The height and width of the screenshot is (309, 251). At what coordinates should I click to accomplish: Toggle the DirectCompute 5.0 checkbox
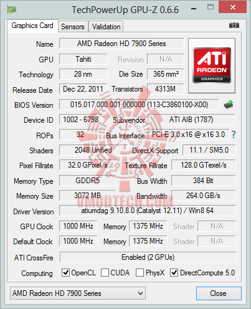(x=174, y=272)
